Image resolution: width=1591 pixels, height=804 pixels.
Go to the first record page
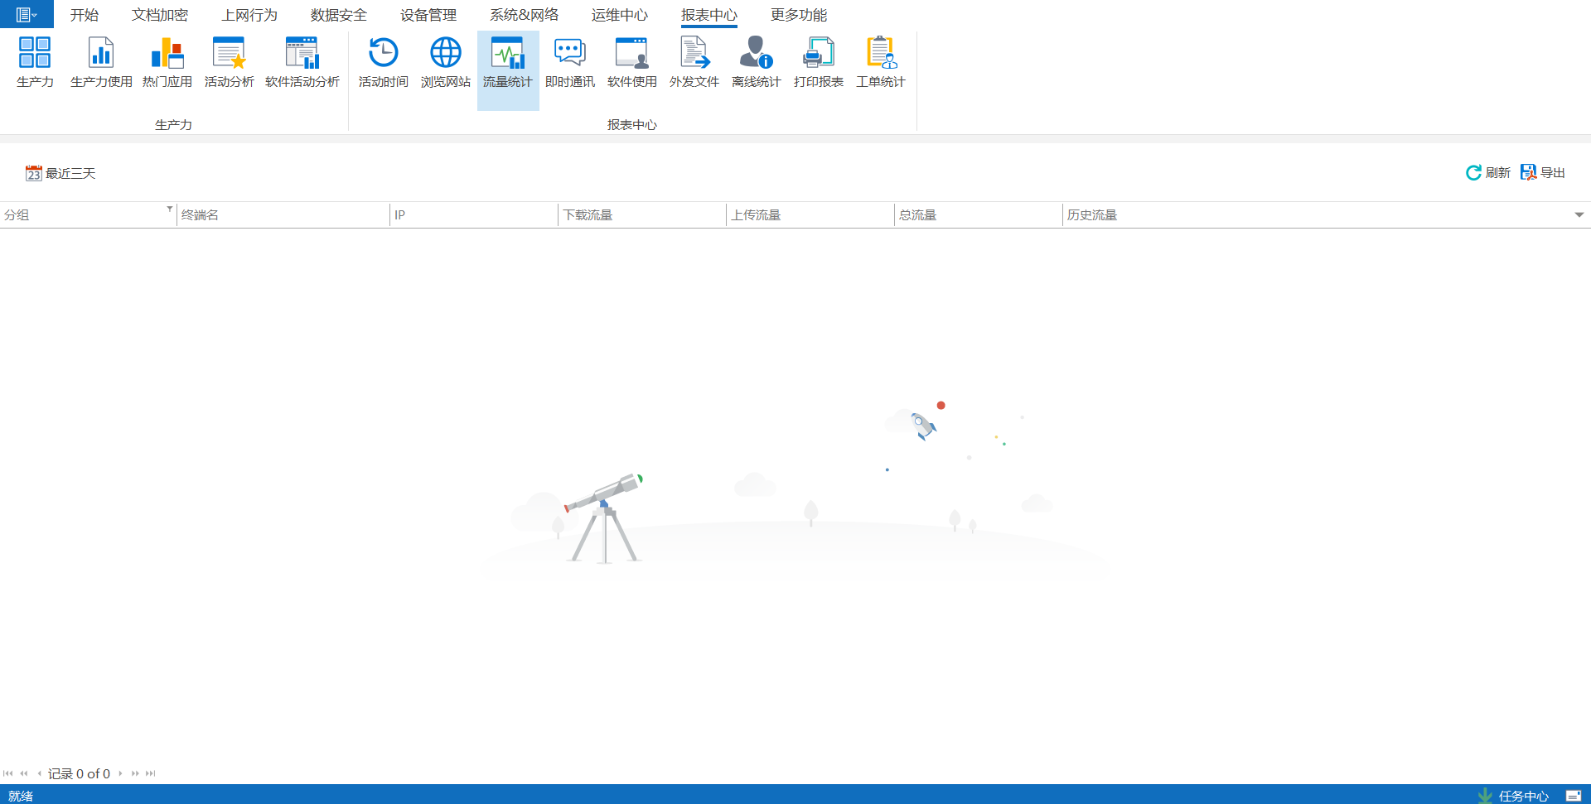click(8, 773)
